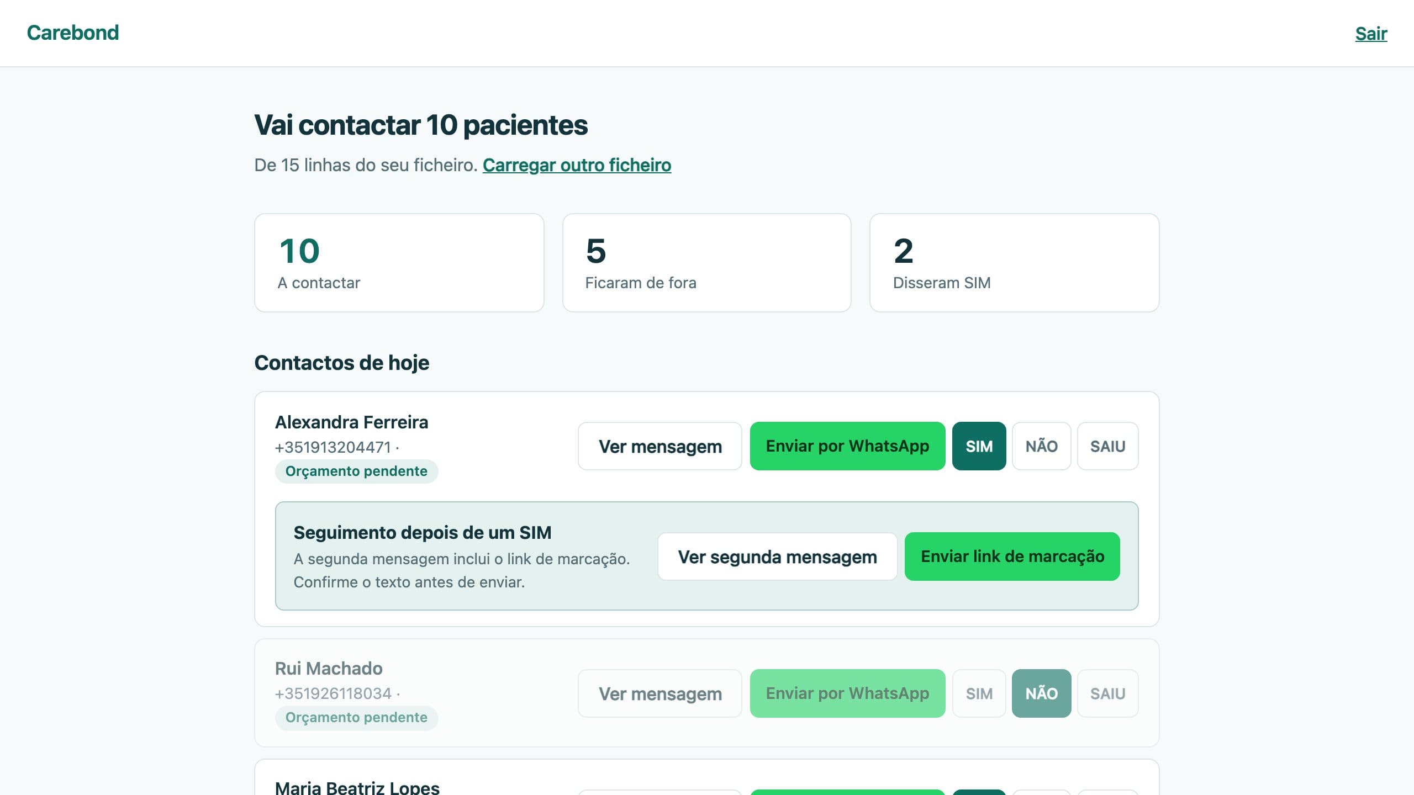Click the Disseram SIM stat card
1414x795 pixels.
pyautogui.click(x=1014, y=263)
